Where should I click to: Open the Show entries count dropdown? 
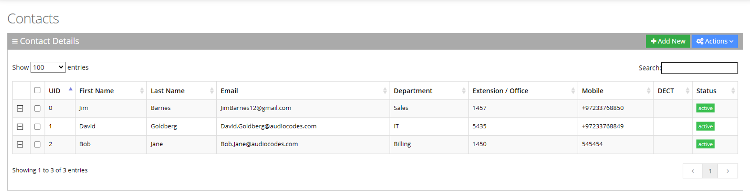[48, 67]
